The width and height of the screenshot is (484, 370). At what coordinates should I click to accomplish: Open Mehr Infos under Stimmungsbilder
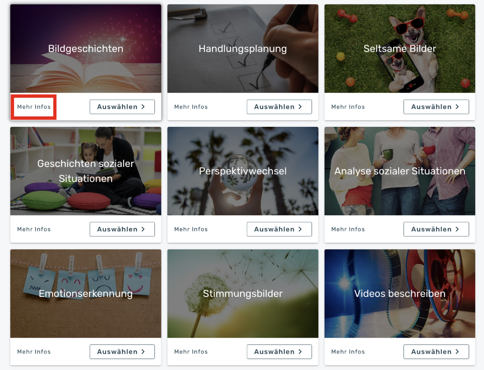(x=191, y=352)
